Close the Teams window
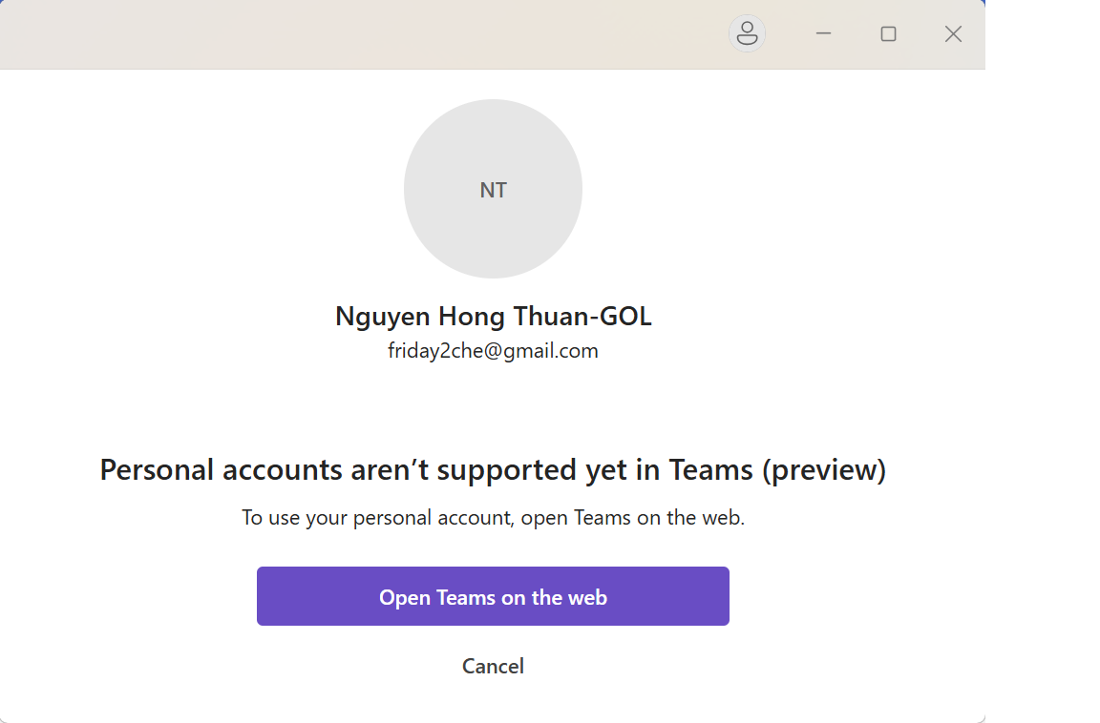The height and width of the screenshot is (723, 1100). pos(953,33)
